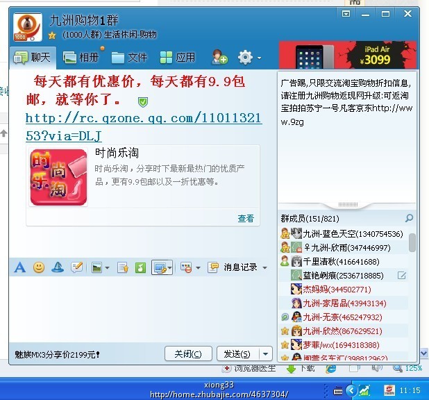Click edit card icon beside 蓝艳冽痕

pos(402,276)
